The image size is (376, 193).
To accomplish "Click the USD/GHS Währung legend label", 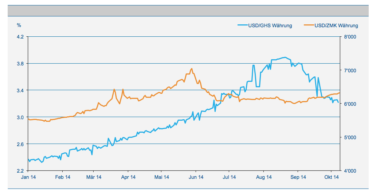I will (270, 25).
